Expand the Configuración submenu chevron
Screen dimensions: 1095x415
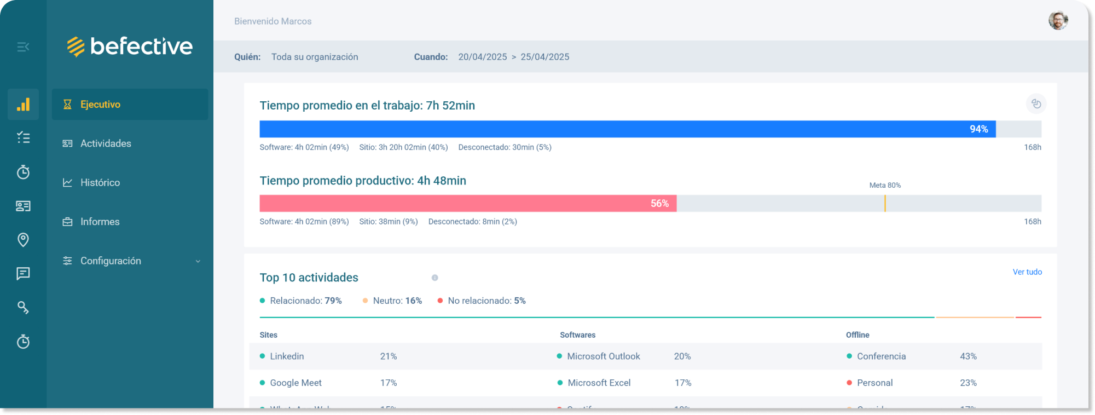[x=198, y=261]
